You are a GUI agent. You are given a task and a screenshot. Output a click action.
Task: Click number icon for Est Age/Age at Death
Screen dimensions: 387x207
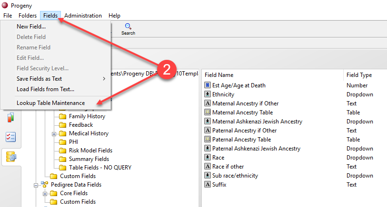point(208,85)
